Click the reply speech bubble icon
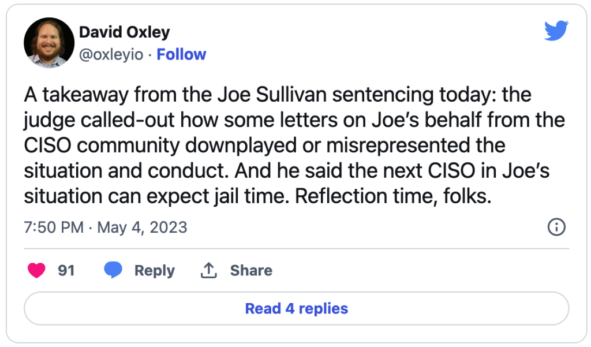The image size is (591, 347). tap(113, 270)
